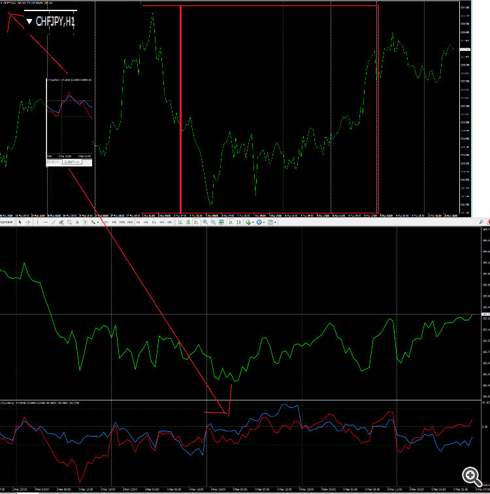This screenshot has height=494, width=490.
Task: Click the image zoom magnifier overlay
Action: pyautogui.click(x=472, y=476)
